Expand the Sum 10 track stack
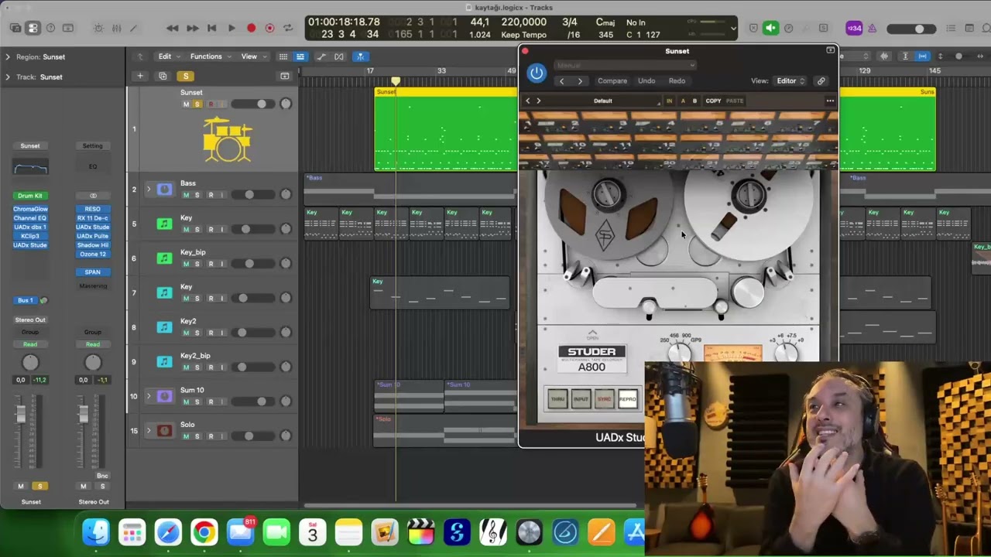This screenshot has width=991, height=557. 149,396
